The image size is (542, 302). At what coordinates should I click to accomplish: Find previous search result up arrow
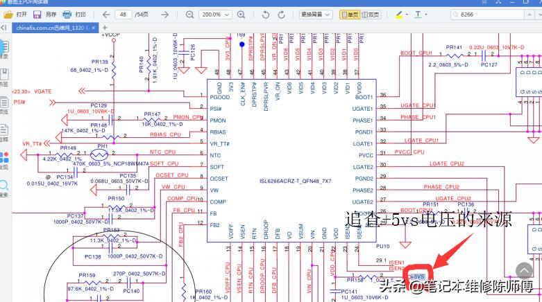[530, 15]
